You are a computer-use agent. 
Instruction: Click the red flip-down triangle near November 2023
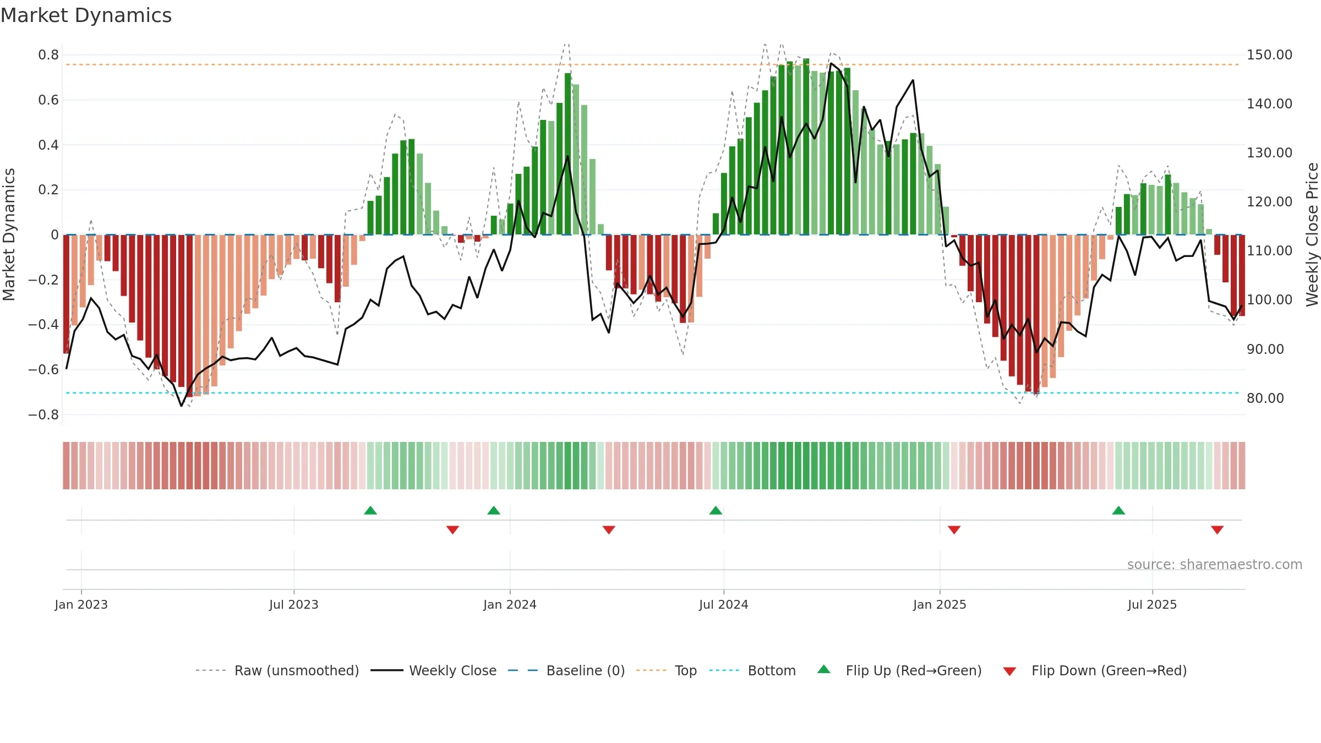point(452,530)
